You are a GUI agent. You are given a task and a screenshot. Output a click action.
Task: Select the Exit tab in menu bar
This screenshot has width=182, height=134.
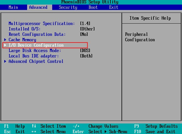pos(114,7)
